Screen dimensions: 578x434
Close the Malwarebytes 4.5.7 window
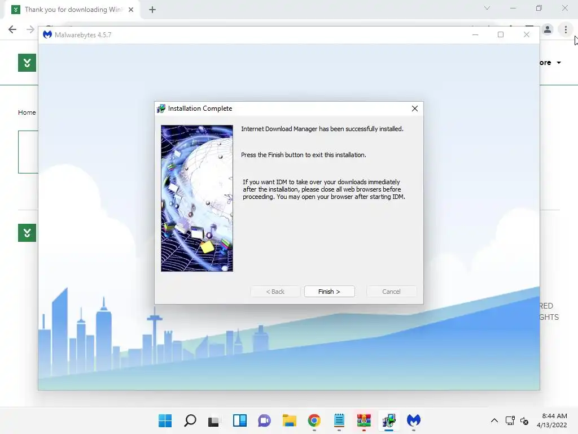pyautogui.click(x=527, y=34)
